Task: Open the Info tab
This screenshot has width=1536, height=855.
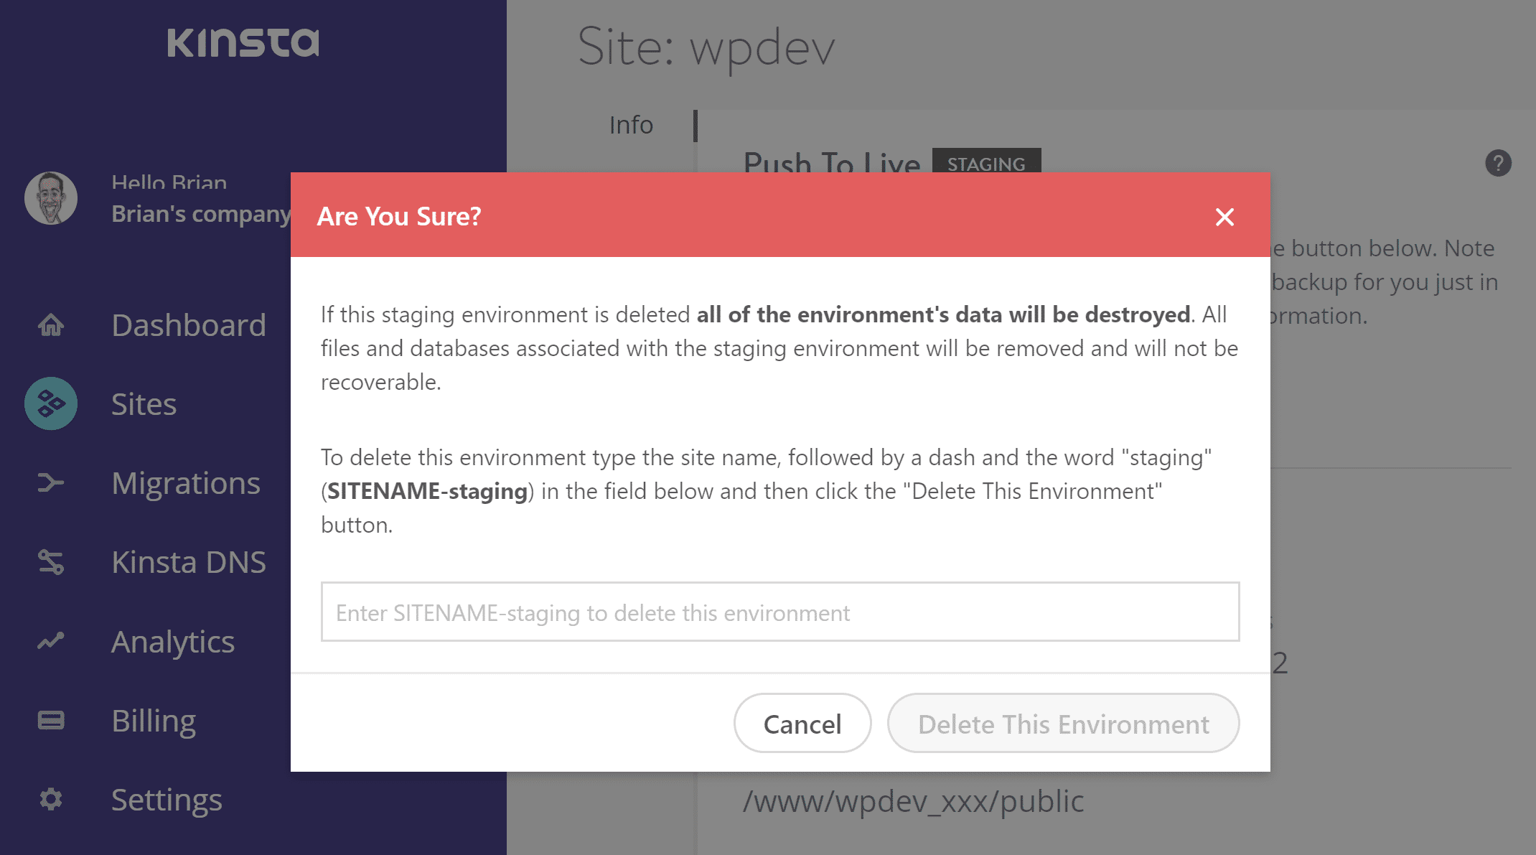Action: (x=631, y=125)
